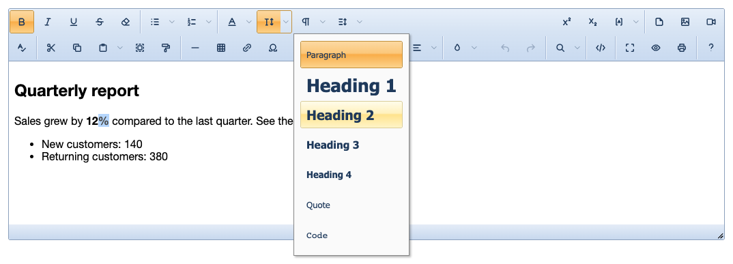Screen dimensions: 733x264
Task: Insert a numbered list
Action: click(192, 22)
